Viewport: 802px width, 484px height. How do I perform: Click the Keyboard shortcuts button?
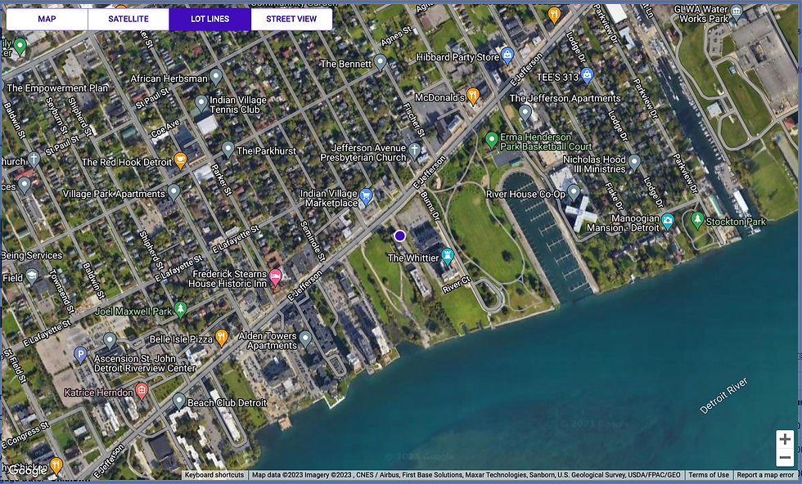pos(214,475)
